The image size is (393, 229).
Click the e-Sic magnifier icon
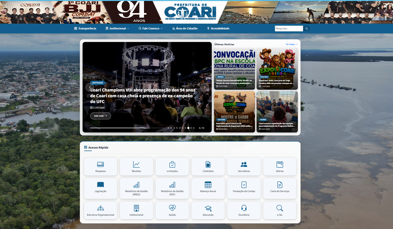point(280,208)
